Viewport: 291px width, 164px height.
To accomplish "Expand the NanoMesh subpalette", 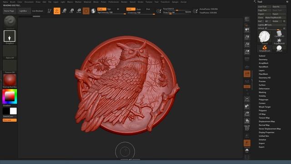I will pyautogui.click(x=263, y=67).
